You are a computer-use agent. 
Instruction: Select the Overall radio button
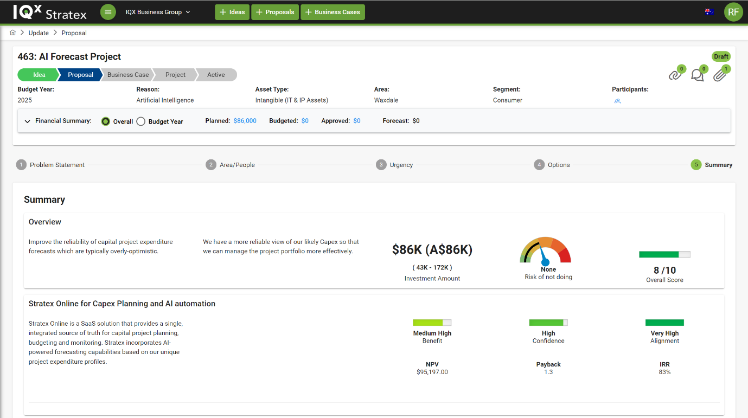click(x=106, y=121)
